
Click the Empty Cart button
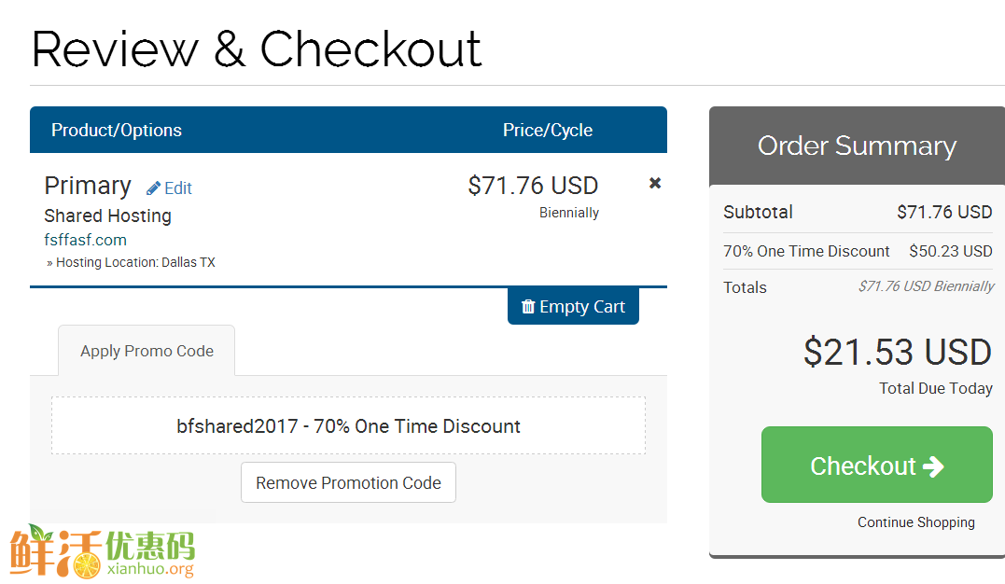click(573, 306)
